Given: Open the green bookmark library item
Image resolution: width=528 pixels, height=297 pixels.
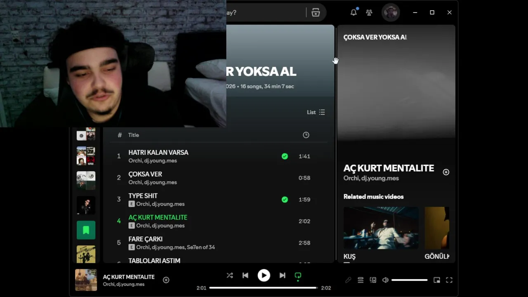Looking at the screenshot, I should [x=86, y=230].
